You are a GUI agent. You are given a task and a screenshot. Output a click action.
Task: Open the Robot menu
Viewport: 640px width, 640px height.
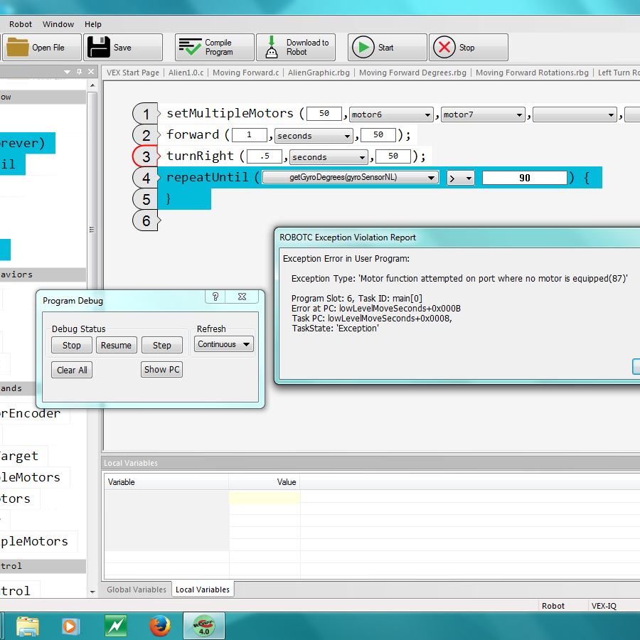pyautogui.click(x=21, y=24)
